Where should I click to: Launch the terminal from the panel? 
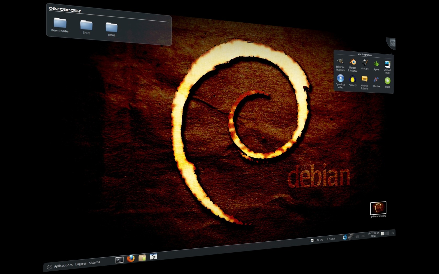(119, 260)
